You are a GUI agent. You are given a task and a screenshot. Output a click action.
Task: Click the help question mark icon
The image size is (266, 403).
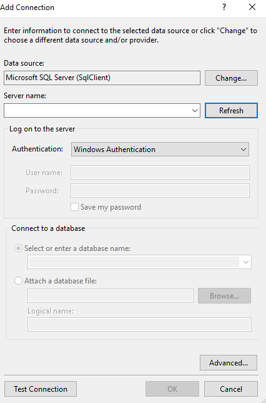224,8
